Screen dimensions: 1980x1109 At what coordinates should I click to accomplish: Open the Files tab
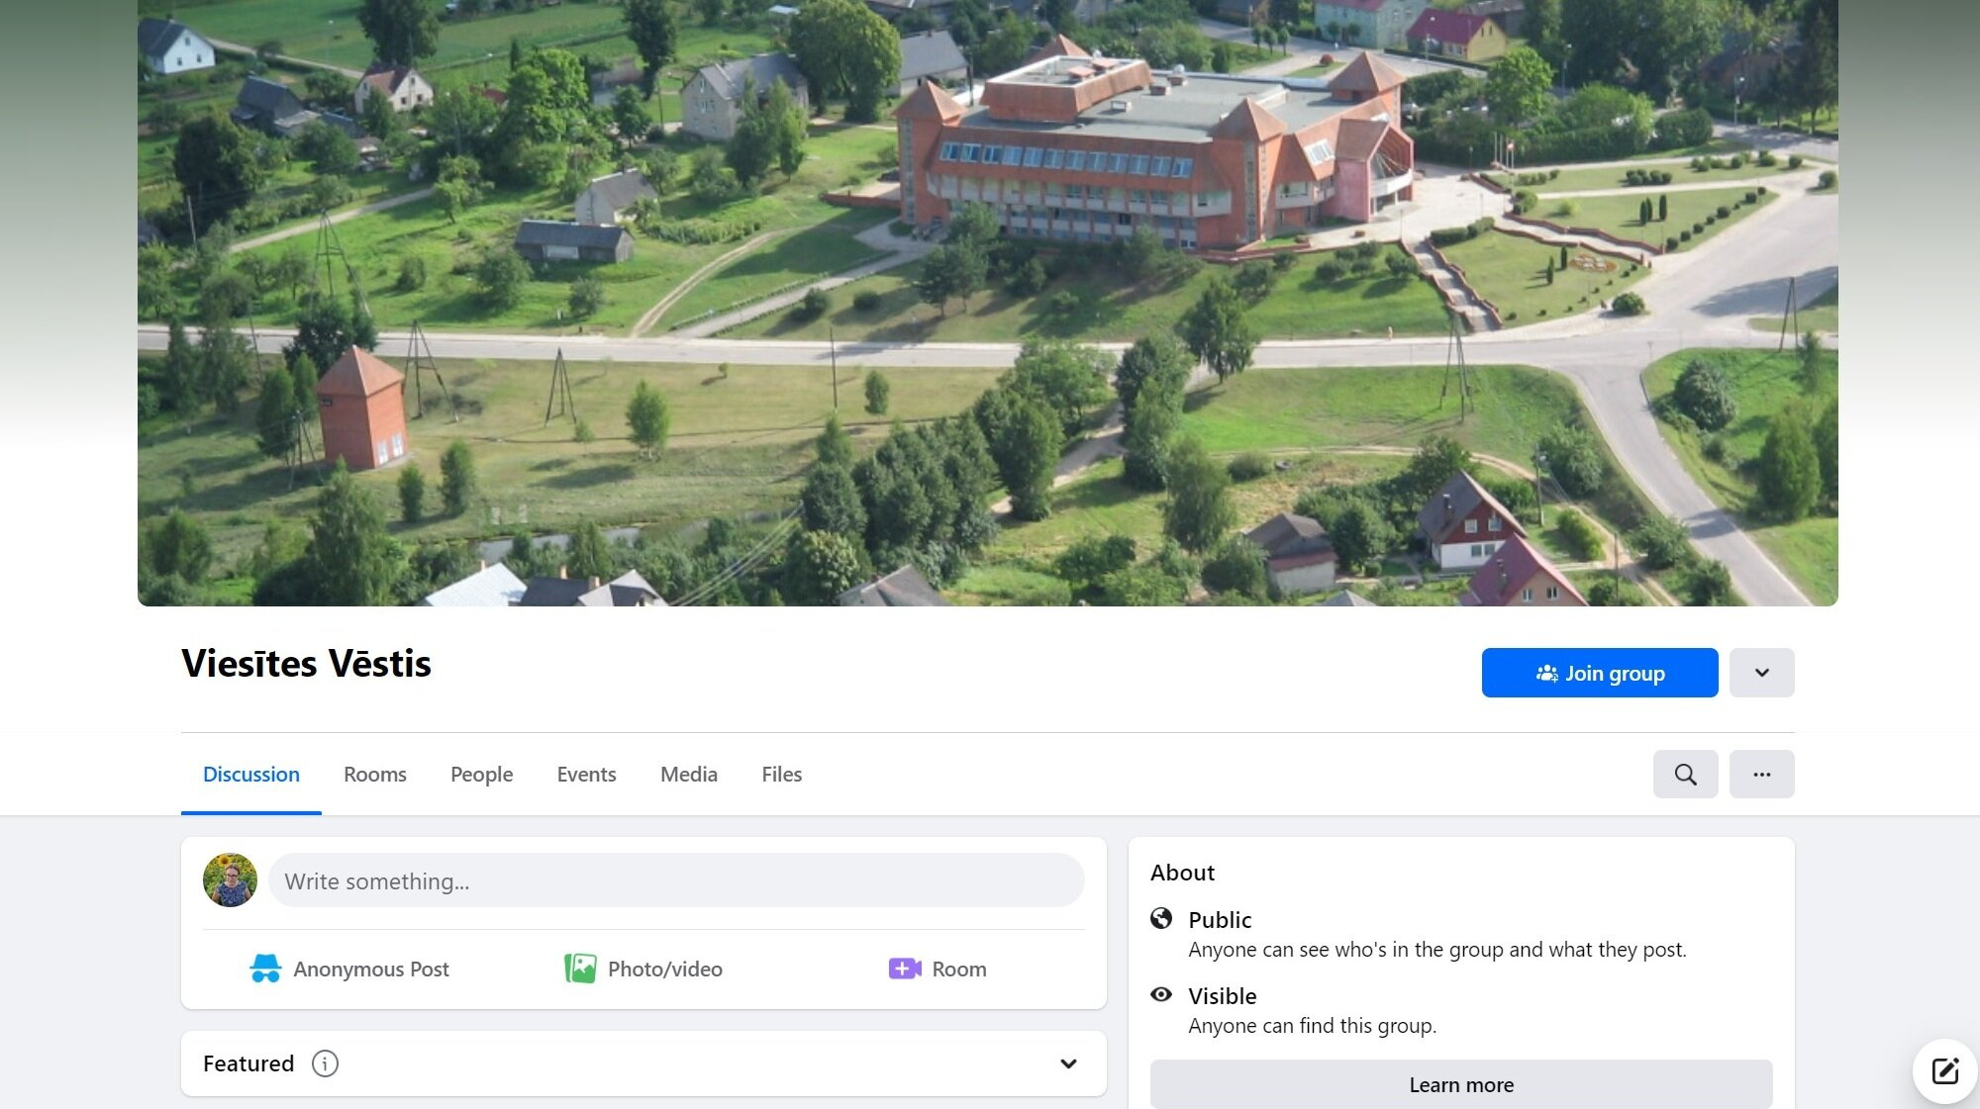click(781, 775)
